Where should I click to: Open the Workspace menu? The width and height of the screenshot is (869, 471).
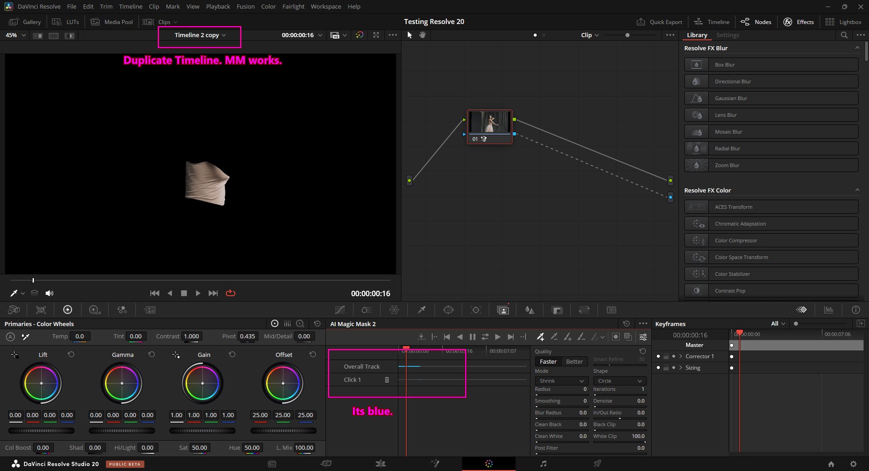326,6
